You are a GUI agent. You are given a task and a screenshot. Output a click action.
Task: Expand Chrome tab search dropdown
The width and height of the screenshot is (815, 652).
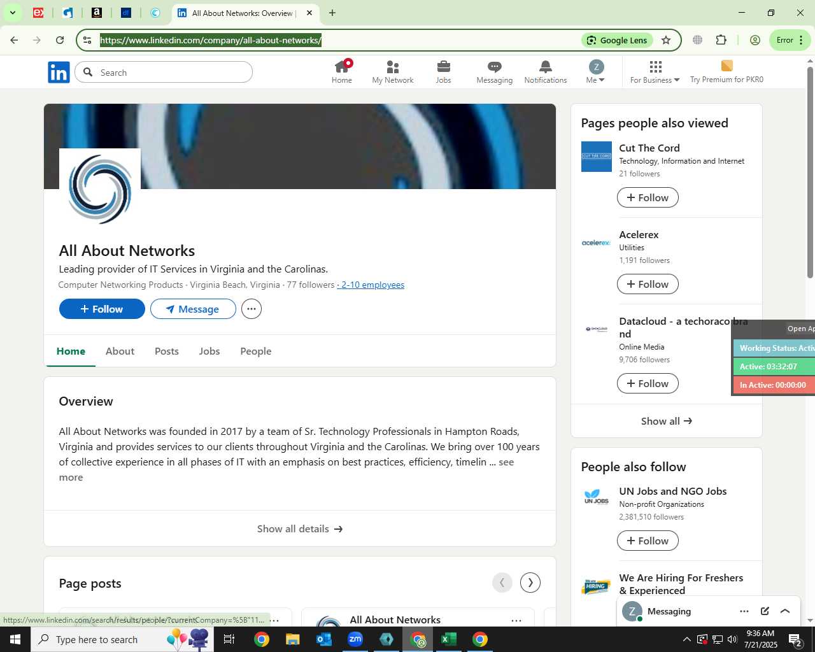(12, 13)
